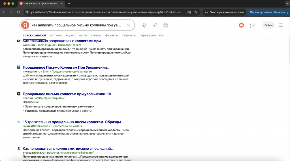Click 'Оглавление' text under dzen result
Image resolution: width=290 pixels, height=161 pixels.
click(x=31, y=102)
